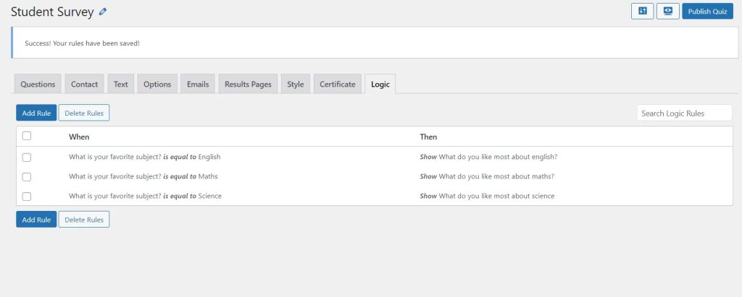The width and height of the screenshot is (742, 297).
Task: Open the Options tab
Action: coord(157,84)
